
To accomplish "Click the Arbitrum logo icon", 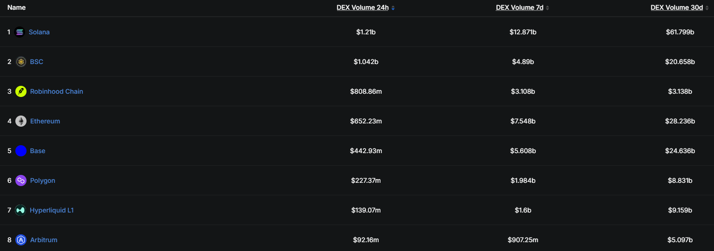I will [21, 240].
